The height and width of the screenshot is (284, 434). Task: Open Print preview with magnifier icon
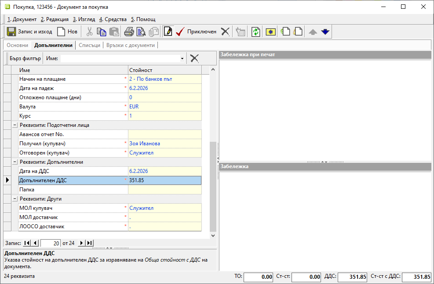click(141, 32)
